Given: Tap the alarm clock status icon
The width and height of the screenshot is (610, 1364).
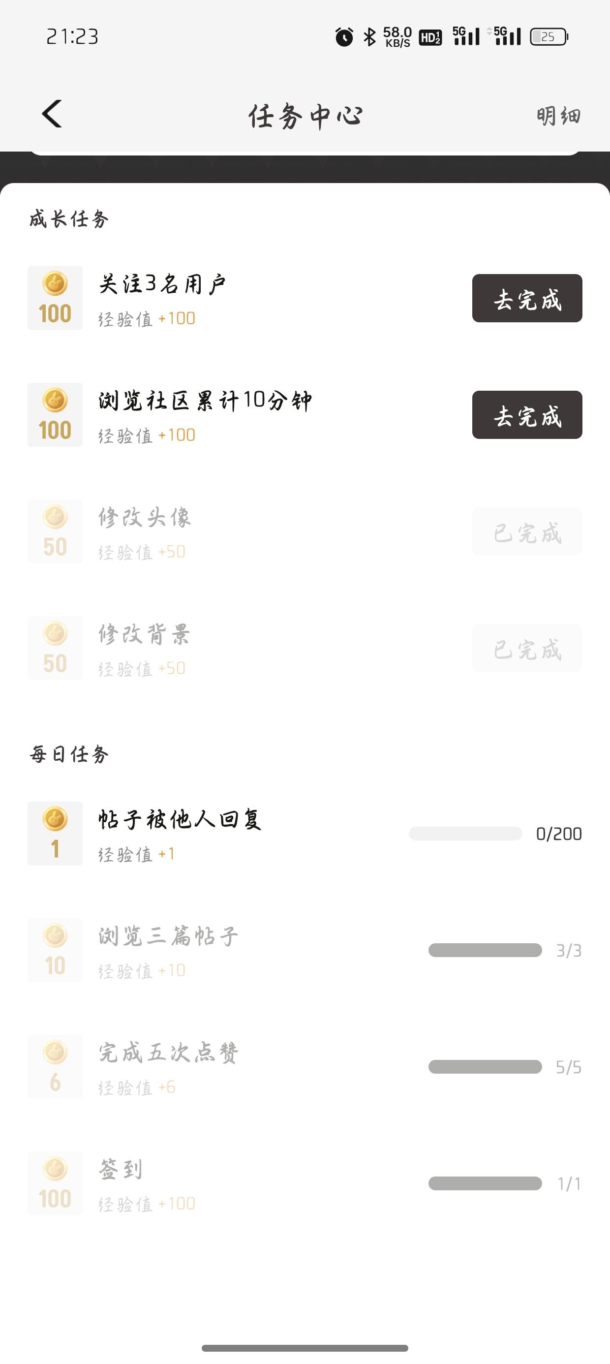Looking at the screenshot, I should click(344, 37).
